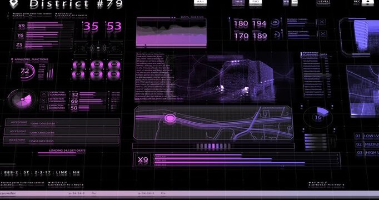Viewport: 379px width, 200px height.
Task: Click the SCANNING_DATA heading
Action: 315,54
